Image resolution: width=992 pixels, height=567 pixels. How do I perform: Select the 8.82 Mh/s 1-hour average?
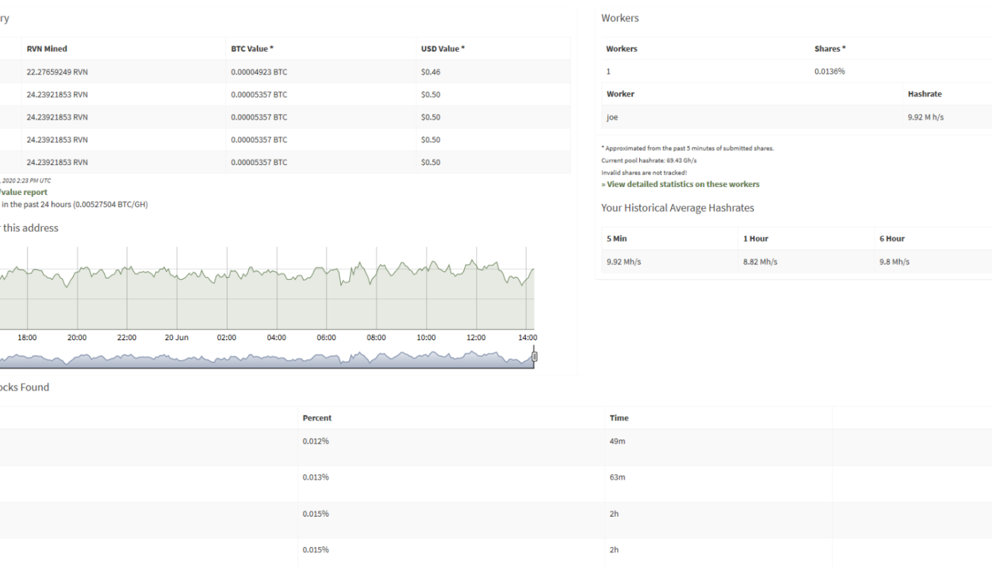(x=760, y=262)
